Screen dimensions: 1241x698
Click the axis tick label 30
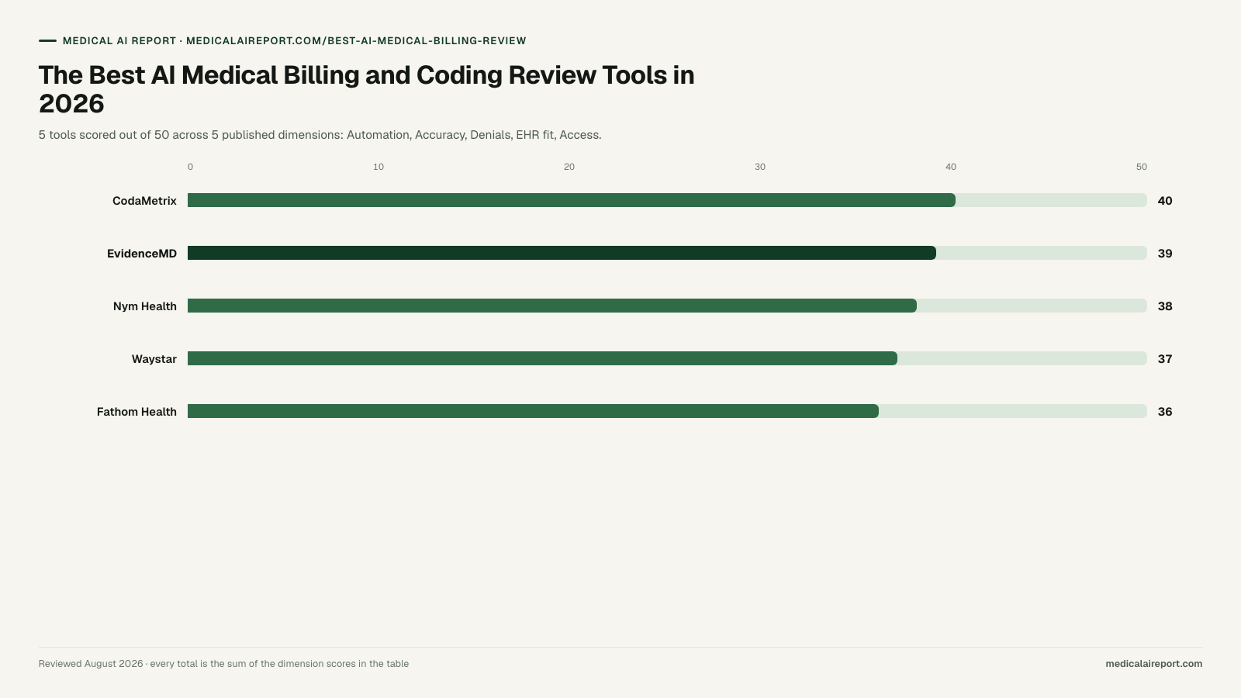click(x=760, y=167)
